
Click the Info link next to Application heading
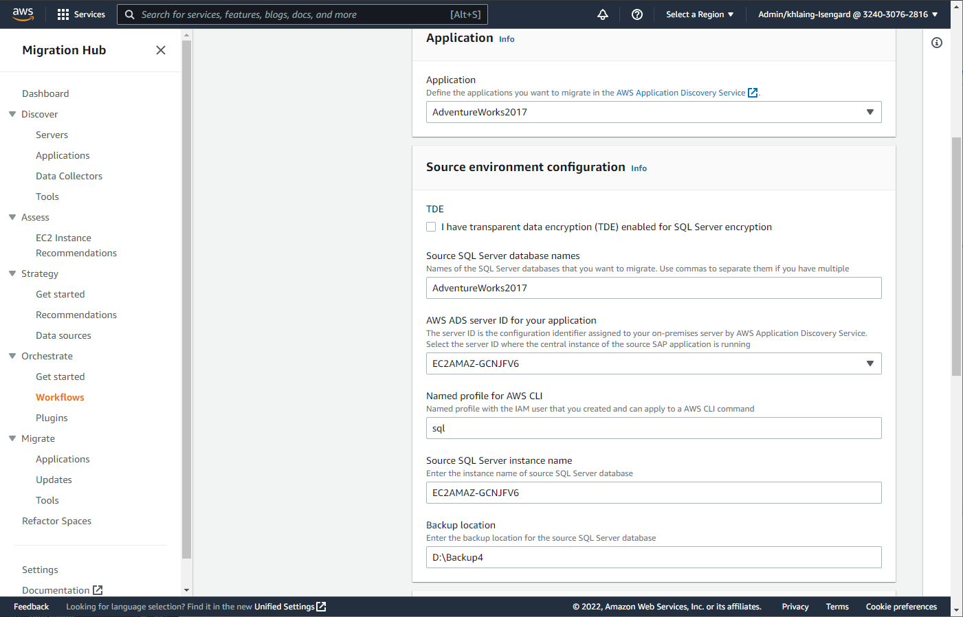tap(507, 39)
